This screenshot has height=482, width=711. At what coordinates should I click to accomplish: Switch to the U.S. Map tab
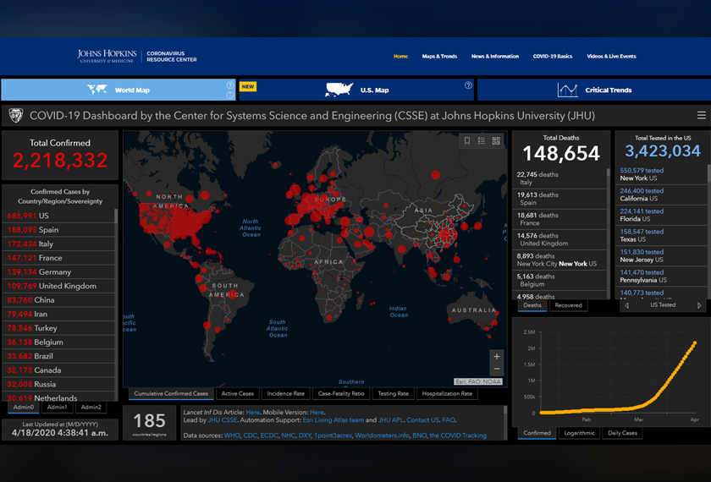(x=356, y=90)
